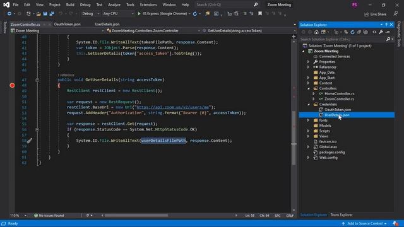The image size is (404, 227).
Task: Expand the Views folder
Action: 308,136
